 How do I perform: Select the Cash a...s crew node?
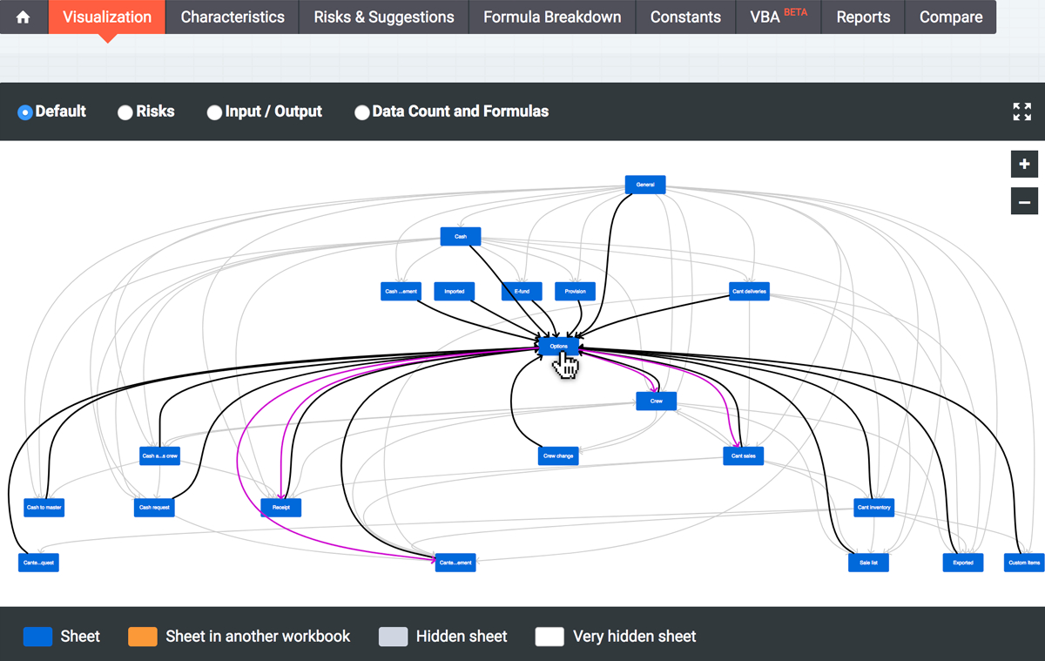(159, 455)
